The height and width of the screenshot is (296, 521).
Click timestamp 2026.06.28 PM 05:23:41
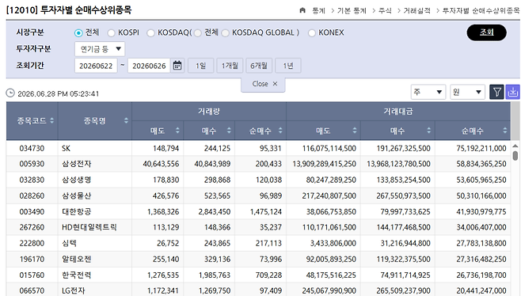(x=58, y=93)
